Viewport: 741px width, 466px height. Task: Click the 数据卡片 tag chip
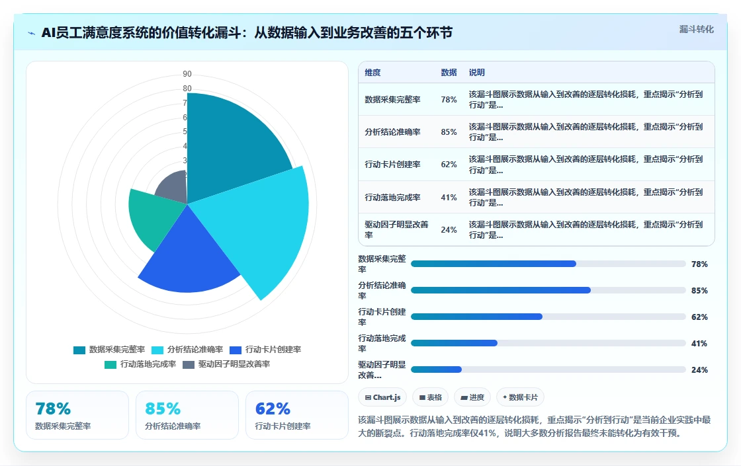[520, 397]
